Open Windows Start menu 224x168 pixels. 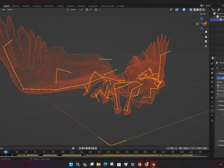point(71,164)
